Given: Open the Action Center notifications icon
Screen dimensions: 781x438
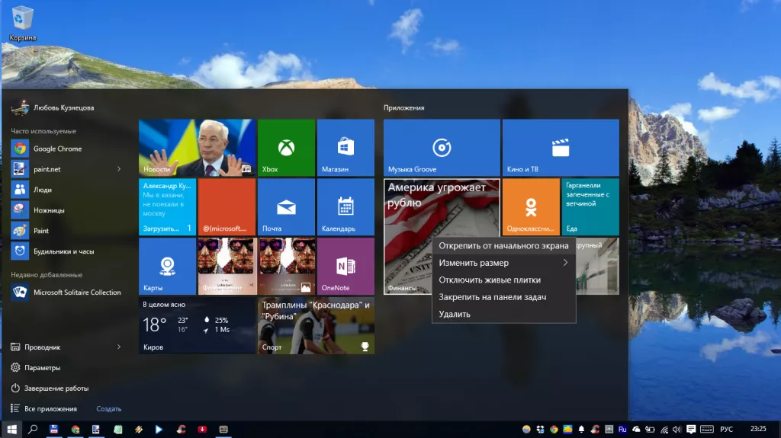Looking at the screenshot, I should 691,429.
